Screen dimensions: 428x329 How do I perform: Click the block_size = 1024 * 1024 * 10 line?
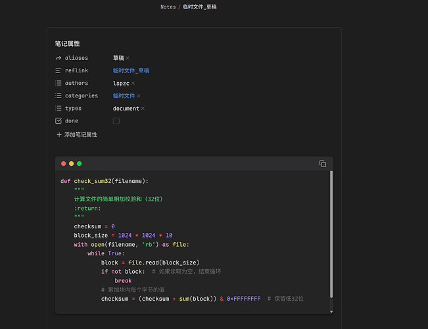(x=123, y=236)
